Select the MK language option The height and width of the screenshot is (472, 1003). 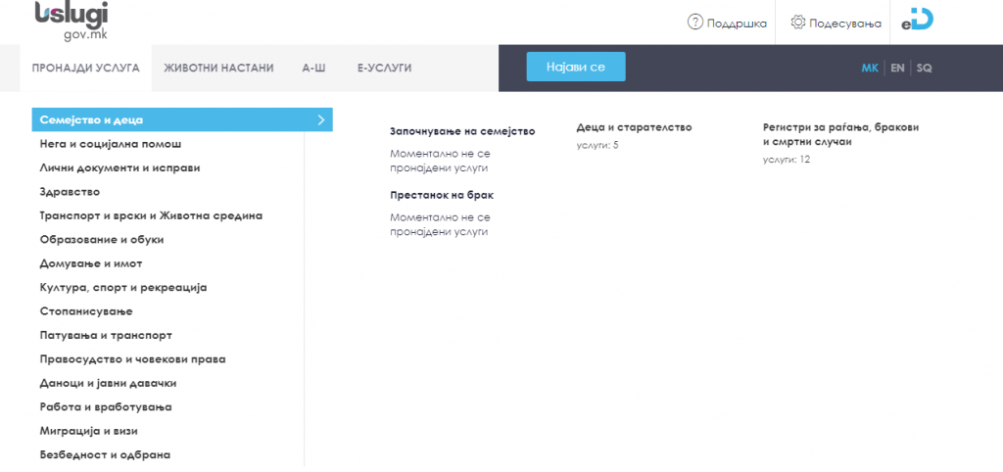click(869, 69)
